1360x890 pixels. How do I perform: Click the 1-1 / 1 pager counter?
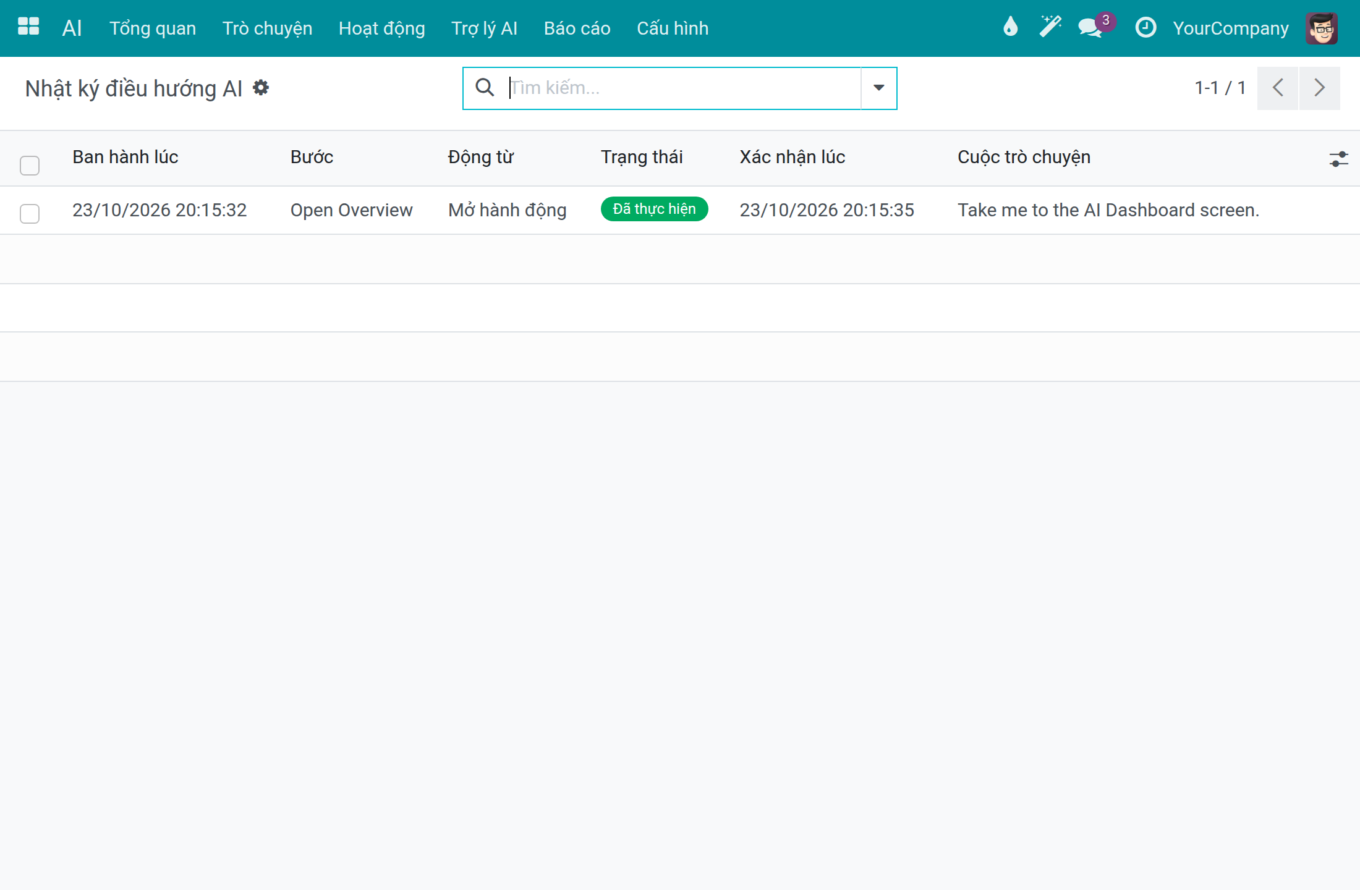(1220, 88)
